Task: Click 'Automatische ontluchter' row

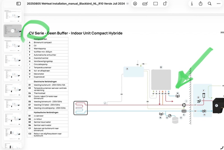Action: [x=48, y=55]
